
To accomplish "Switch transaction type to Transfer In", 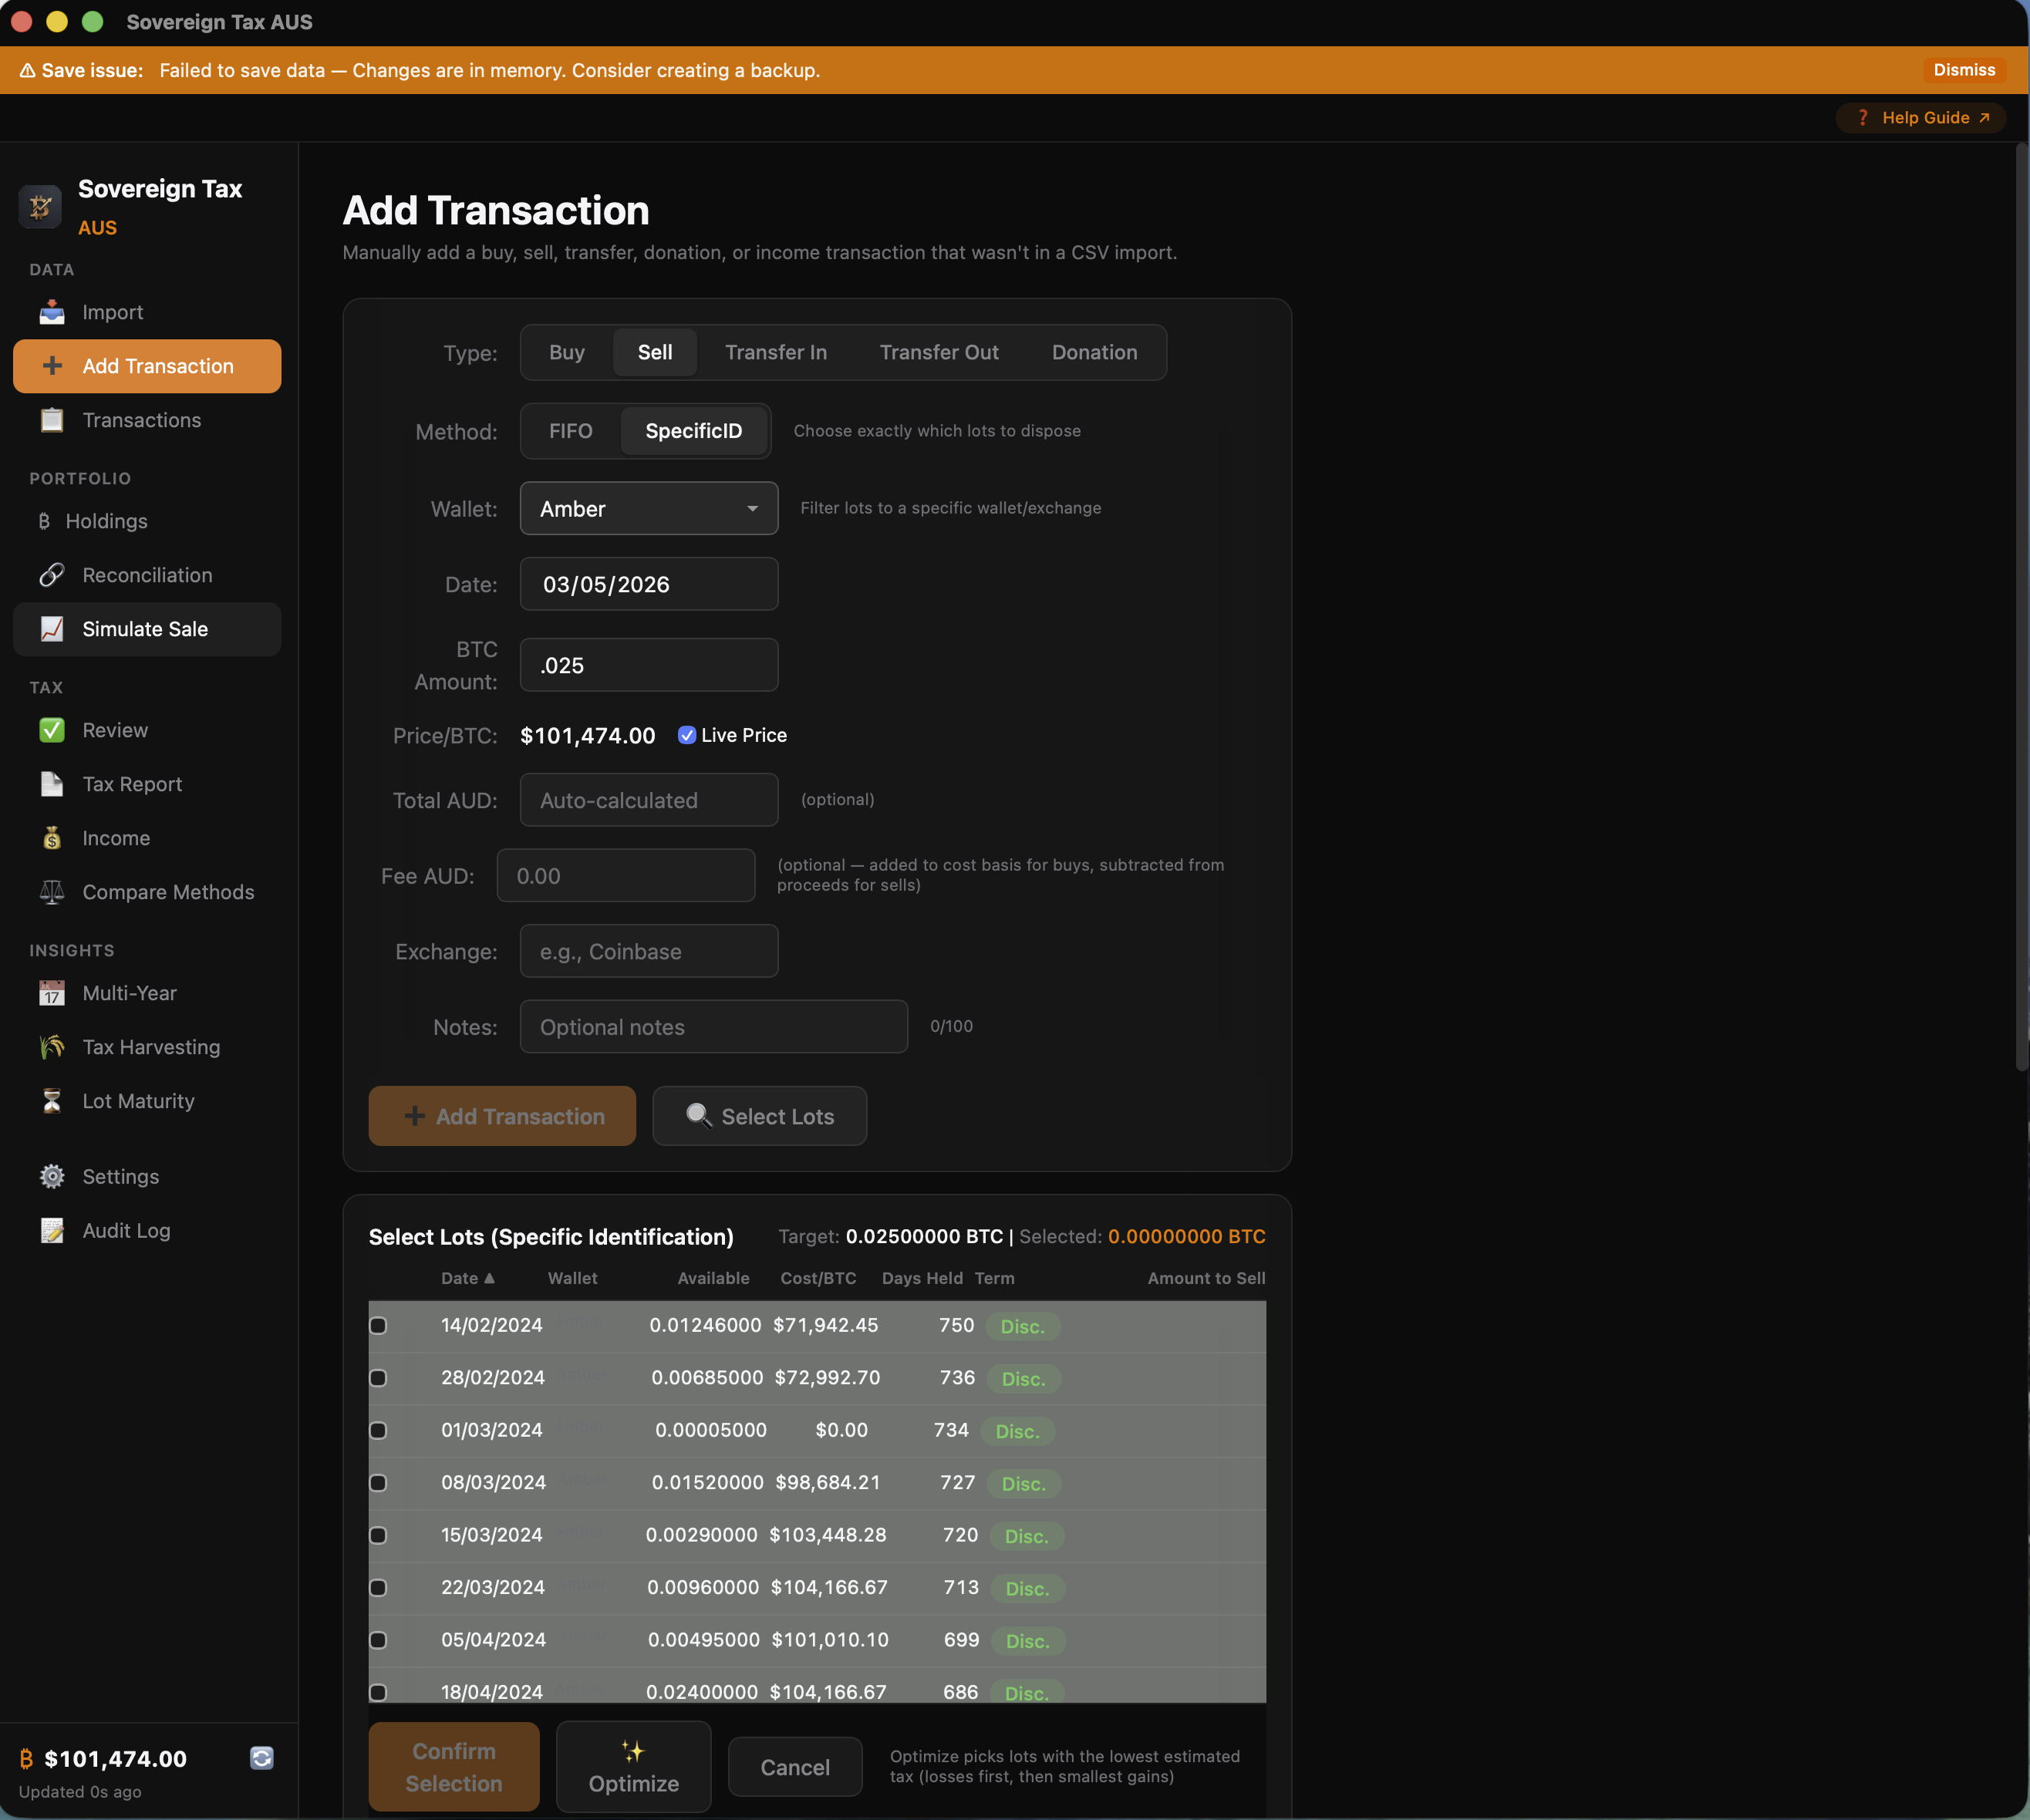I will 776,352.
